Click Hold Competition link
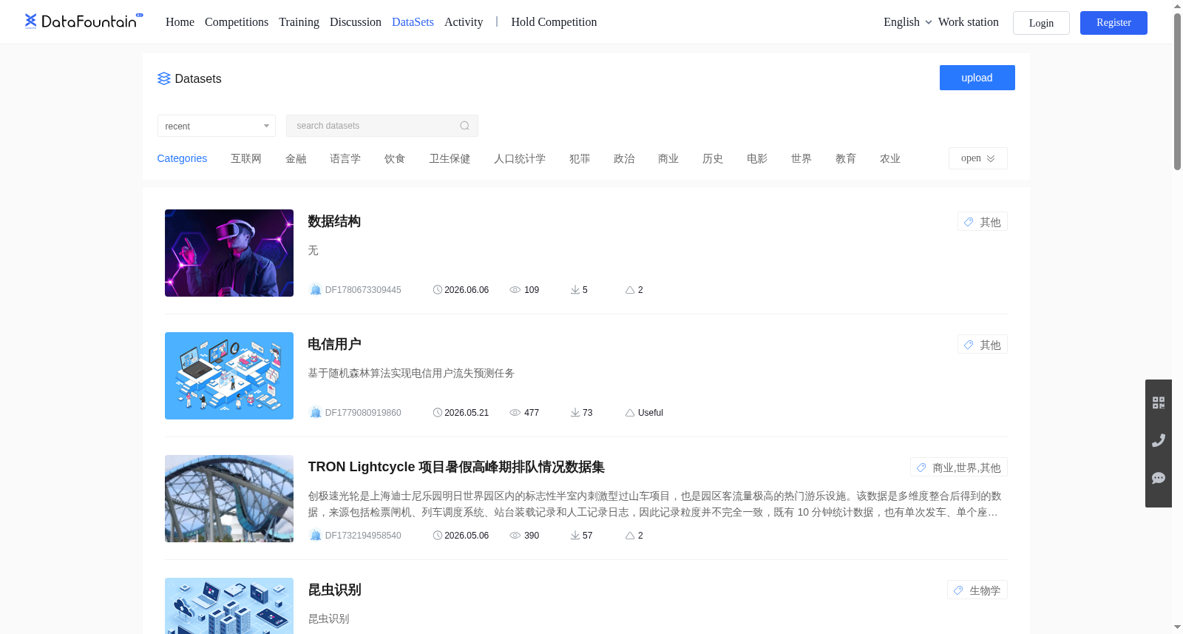The width and height of the screenshot is (1183, 634). 554,22
